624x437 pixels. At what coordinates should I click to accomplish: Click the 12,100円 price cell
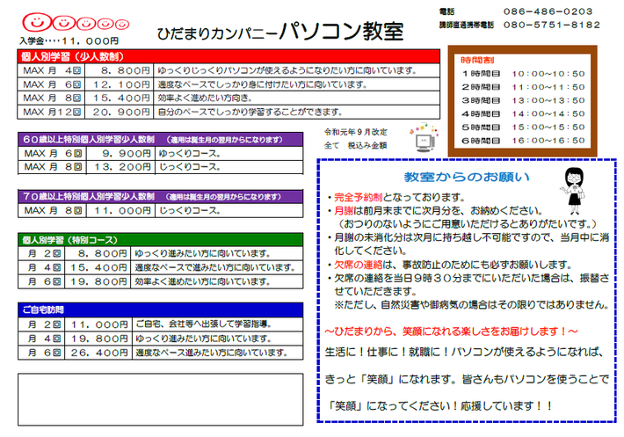click(120, 84)
